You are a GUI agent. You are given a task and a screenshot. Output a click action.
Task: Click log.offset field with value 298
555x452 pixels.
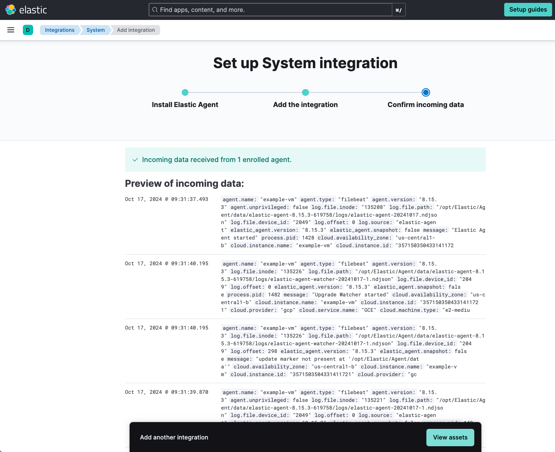(x=248, y=351)
